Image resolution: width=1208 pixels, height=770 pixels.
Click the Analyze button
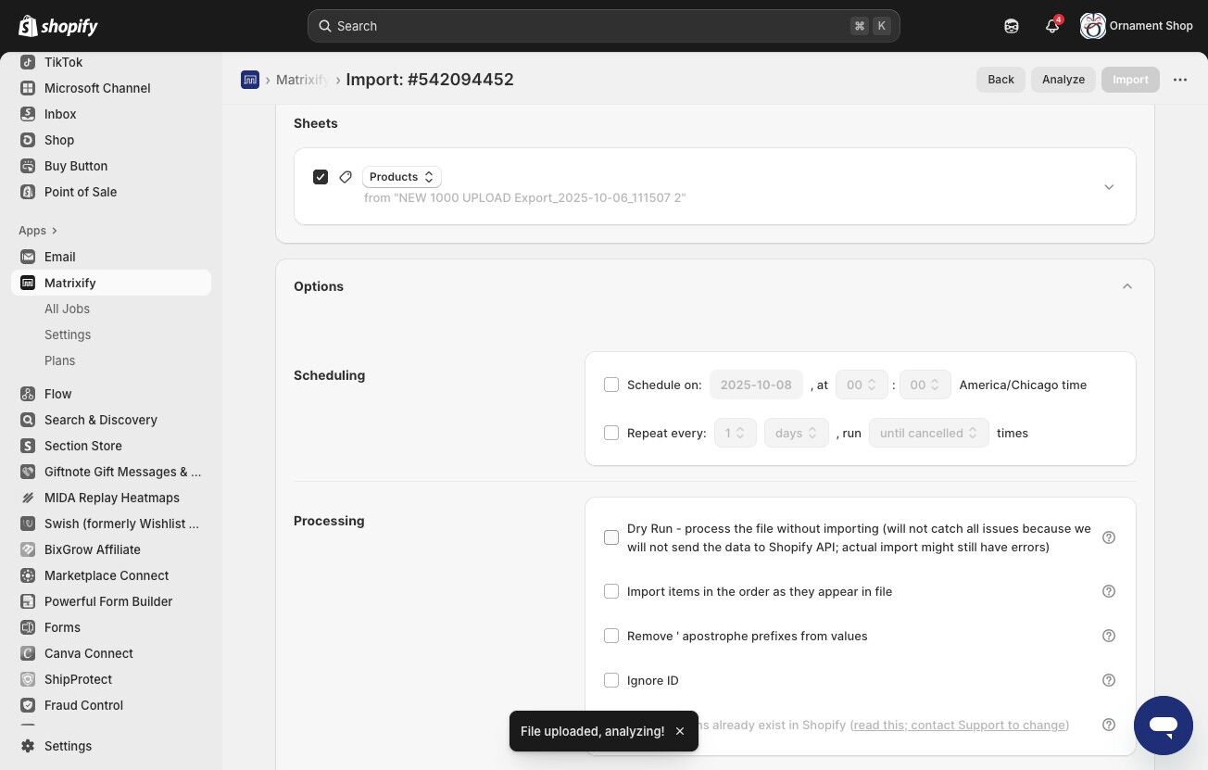click(1063, 80)
